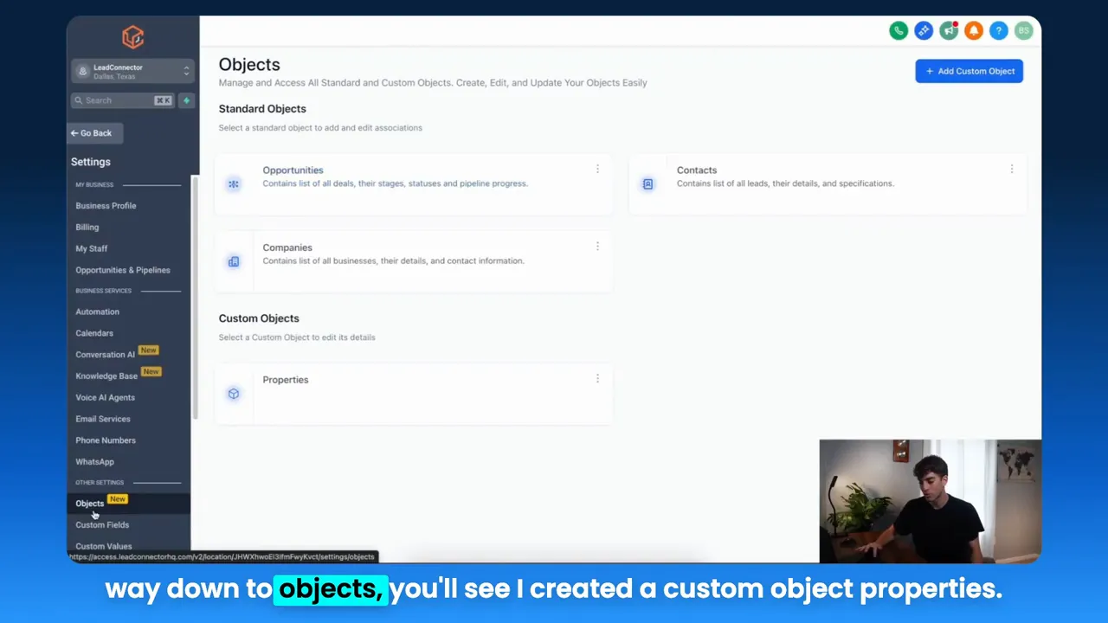
Task: Open Opportunities card three-dot menu
Action: pyautogui.click(x=597, y=170)
